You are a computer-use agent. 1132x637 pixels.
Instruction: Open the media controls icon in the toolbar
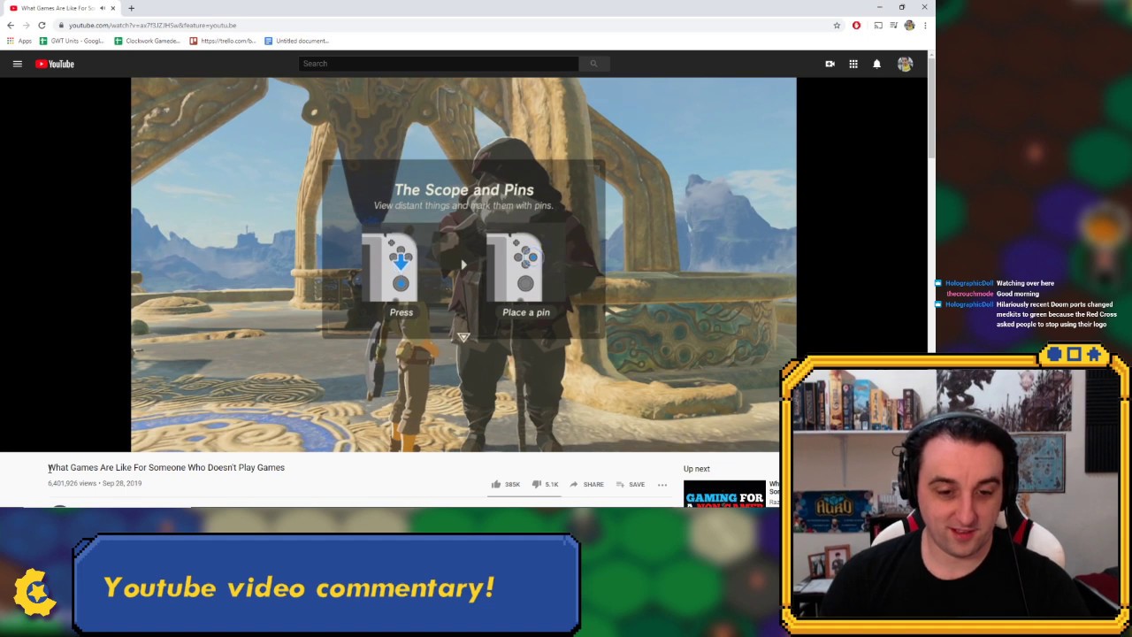coord(894,26)
